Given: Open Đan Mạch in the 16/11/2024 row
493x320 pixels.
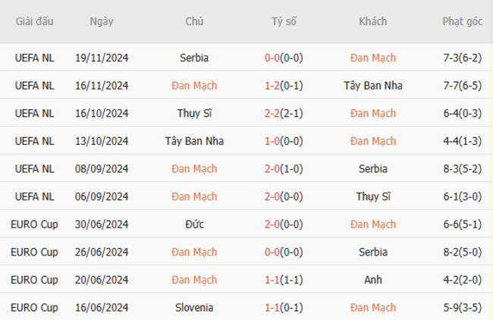Looking at the screenshot, I should tap(194, 86).
